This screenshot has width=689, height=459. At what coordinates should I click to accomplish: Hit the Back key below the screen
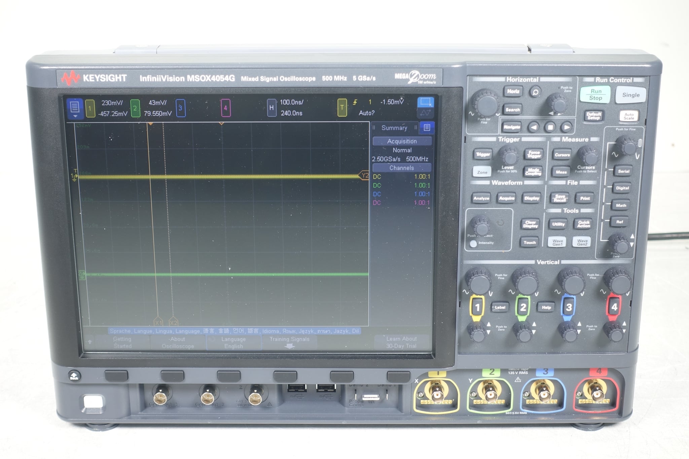point(74,375)
